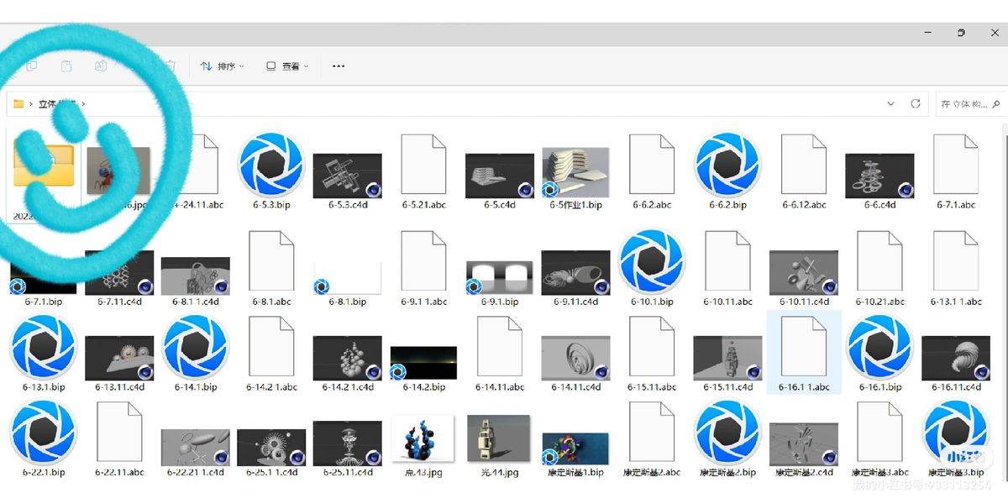This screenshot has width=1008, height=504.
Task: Select the file 6-25.1 1.c4d
Action: tap(271, 452)
